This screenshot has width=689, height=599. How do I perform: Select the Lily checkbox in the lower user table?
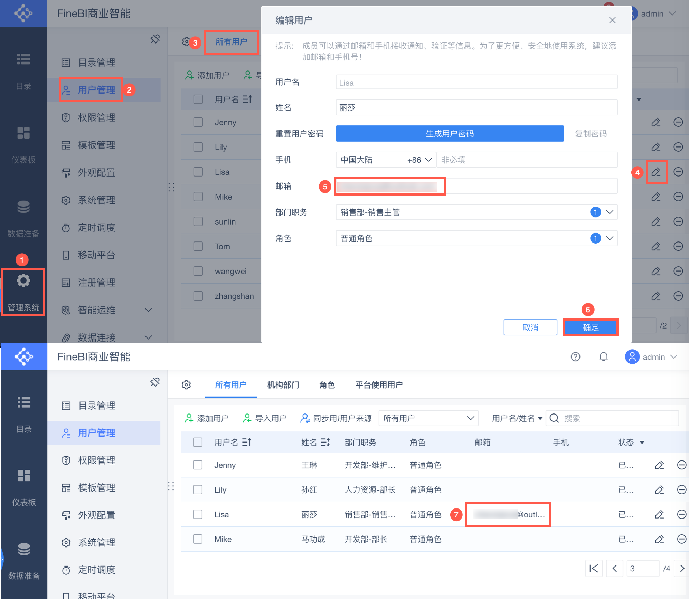click(x=198, y=489)
